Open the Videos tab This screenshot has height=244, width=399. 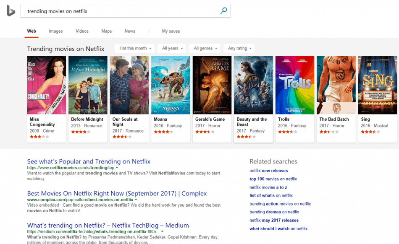(x=82, y=31)
